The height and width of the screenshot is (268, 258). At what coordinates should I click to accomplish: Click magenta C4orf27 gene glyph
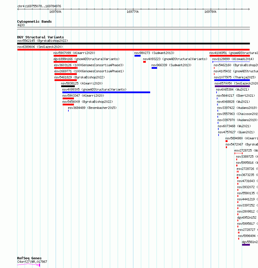[29, 265]
